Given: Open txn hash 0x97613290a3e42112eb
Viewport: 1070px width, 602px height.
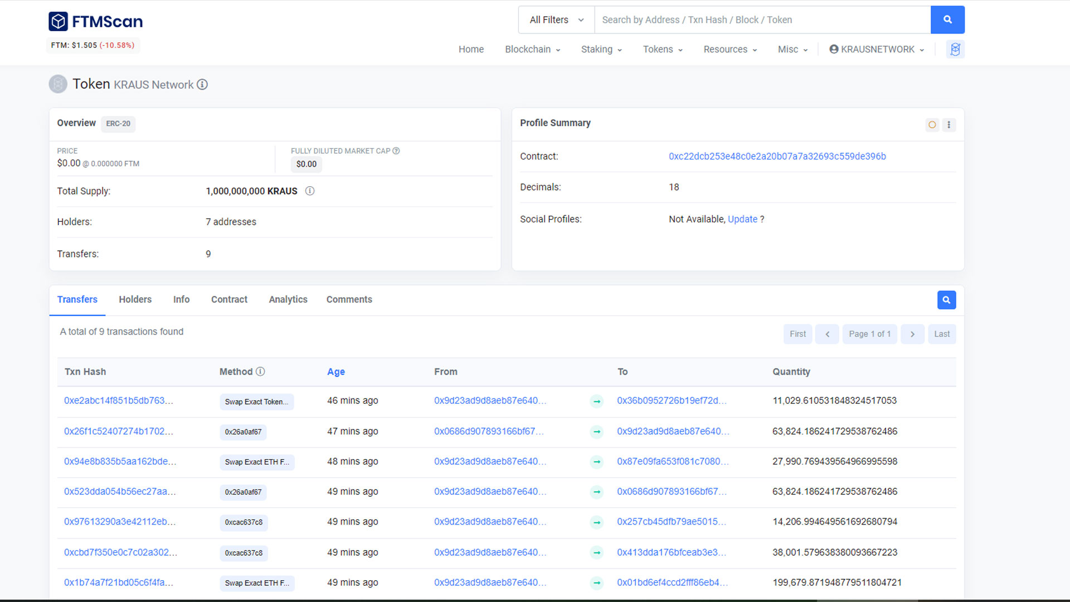Looking at the screenshot, I should pos(120,521).
